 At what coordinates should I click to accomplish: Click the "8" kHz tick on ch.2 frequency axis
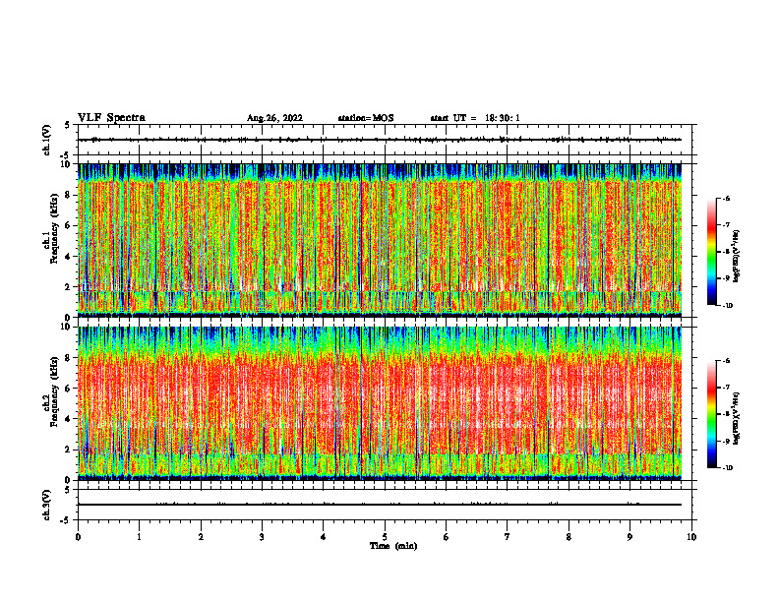click(68, 358)
